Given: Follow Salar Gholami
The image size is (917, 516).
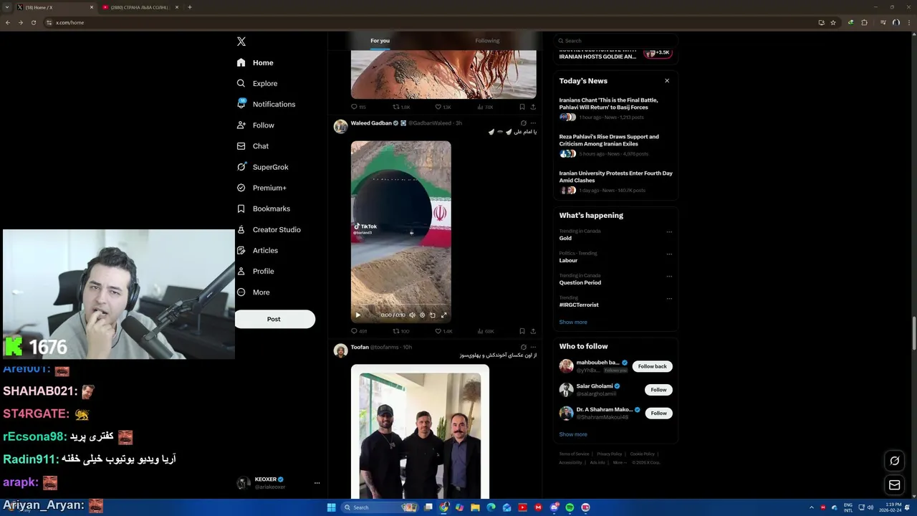Looking at the screenshot, I should (x=658, y=390).
